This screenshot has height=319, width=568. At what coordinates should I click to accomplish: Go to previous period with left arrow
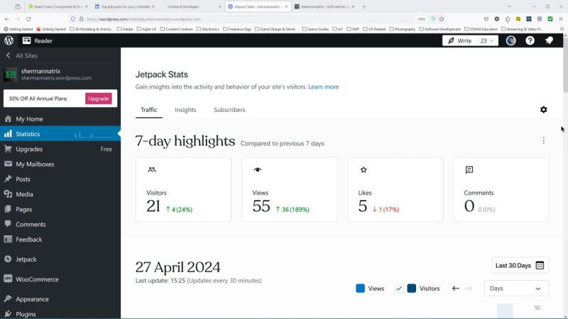click(456, 289)
